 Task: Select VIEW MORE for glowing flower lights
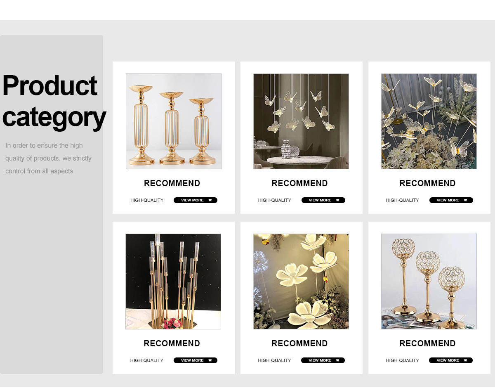click(323, 360)
